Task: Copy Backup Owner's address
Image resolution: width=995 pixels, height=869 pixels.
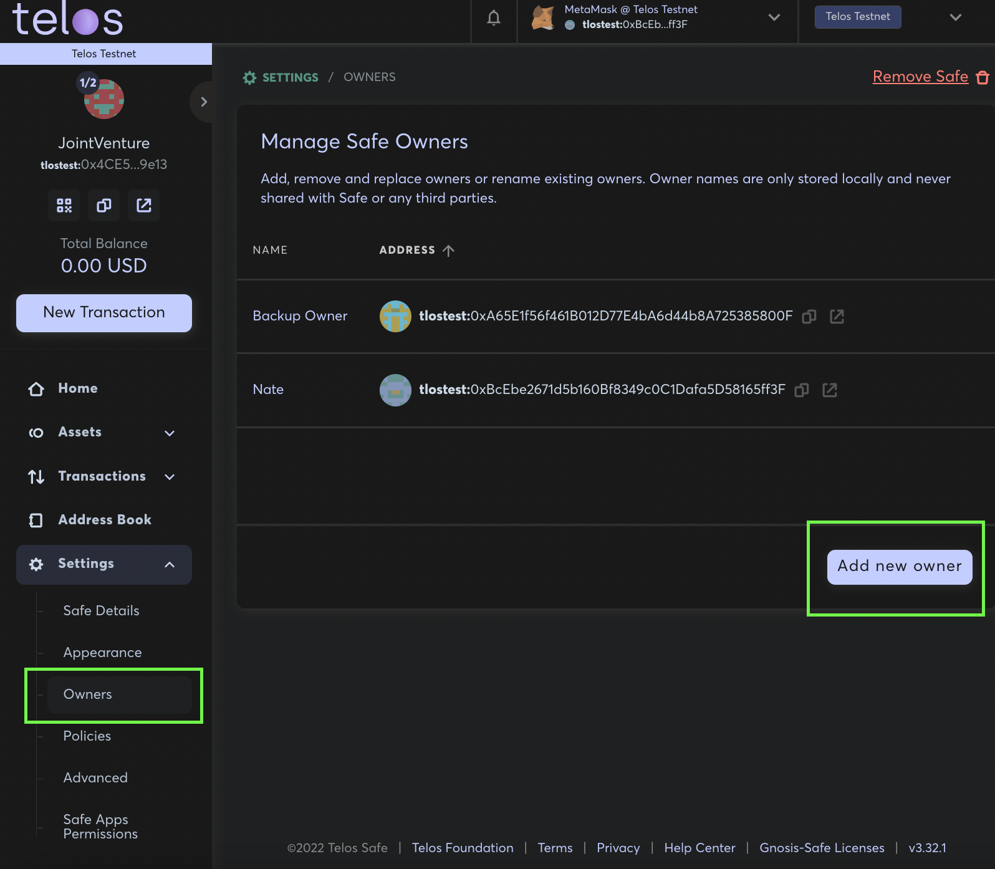Action: point(809,317)
